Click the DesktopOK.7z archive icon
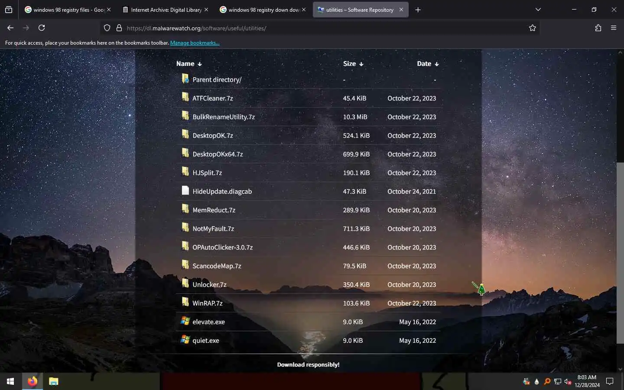Image resolution: width=624 pixels, height=390 pixels. [185, 134]
